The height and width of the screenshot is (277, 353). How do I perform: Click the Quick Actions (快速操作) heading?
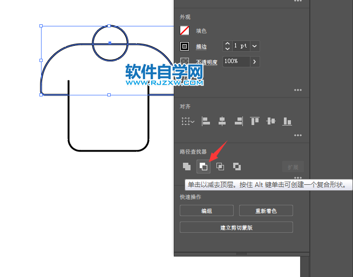pos(191,197)
